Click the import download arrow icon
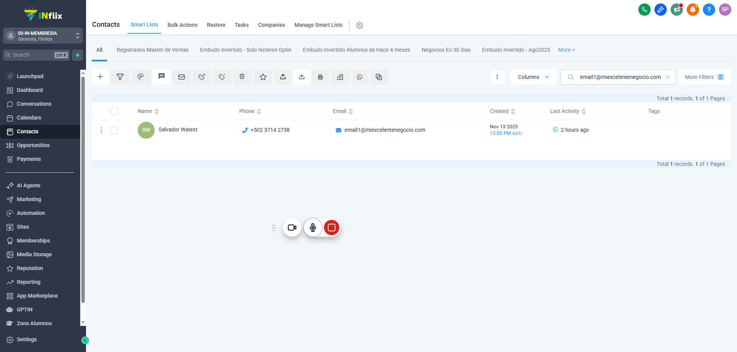The width and height of the screenshot is (737, 352). click(302, 77)
